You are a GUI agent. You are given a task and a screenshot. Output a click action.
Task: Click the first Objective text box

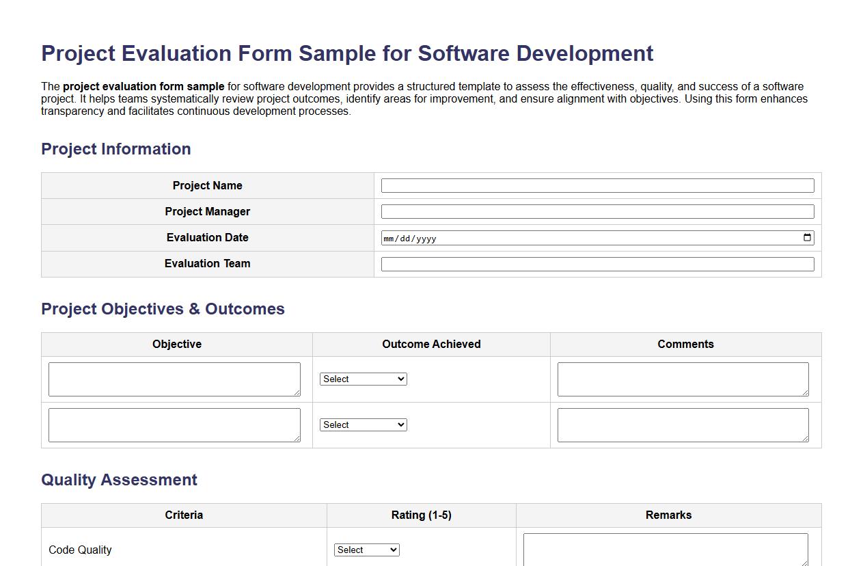click(x=174, y=378)
